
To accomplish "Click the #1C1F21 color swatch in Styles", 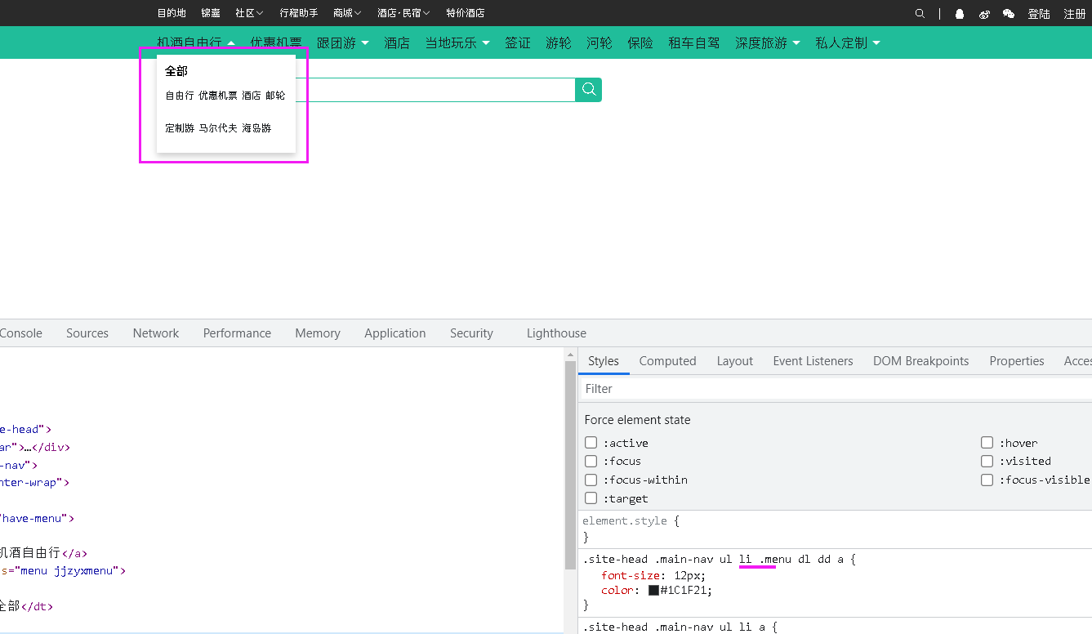I will (653, 591).
